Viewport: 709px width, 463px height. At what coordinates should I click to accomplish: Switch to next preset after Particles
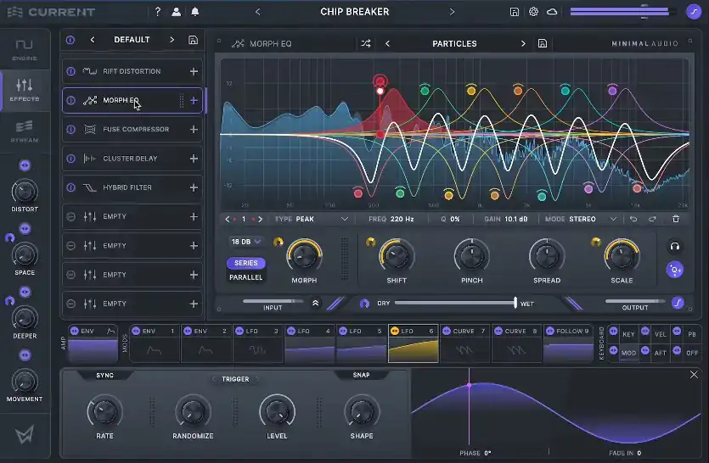523,43
